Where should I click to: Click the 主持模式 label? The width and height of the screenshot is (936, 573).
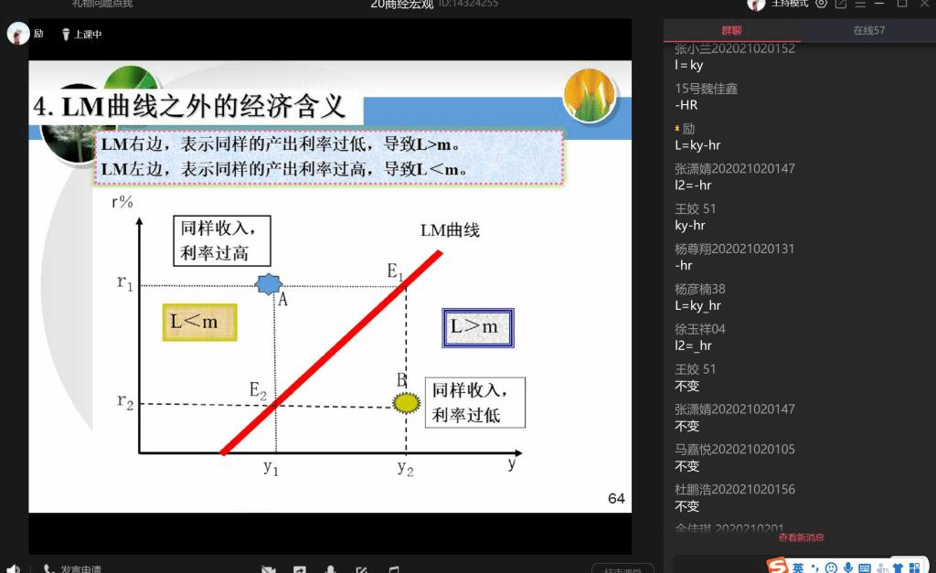click(789, 3)
